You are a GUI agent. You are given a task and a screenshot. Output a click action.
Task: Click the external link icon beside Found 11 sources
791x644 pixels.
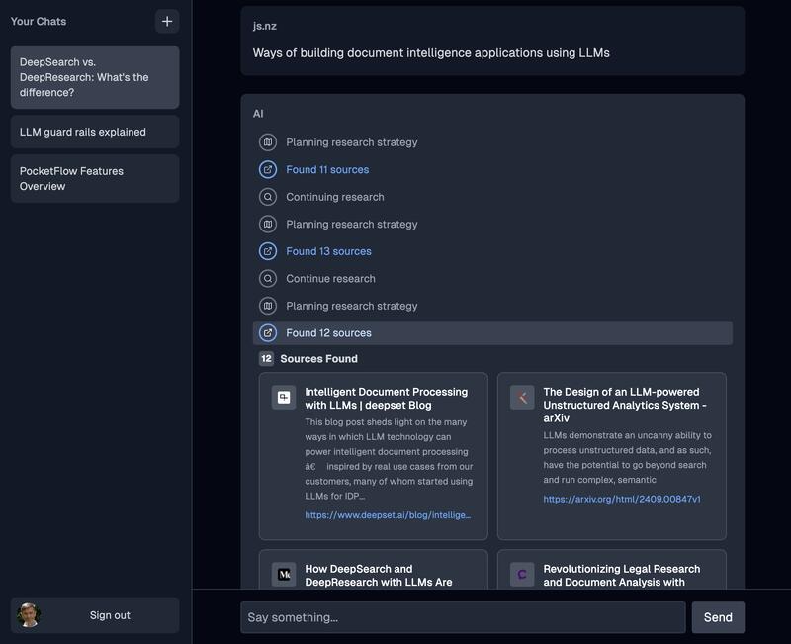(x=268, y=169)
